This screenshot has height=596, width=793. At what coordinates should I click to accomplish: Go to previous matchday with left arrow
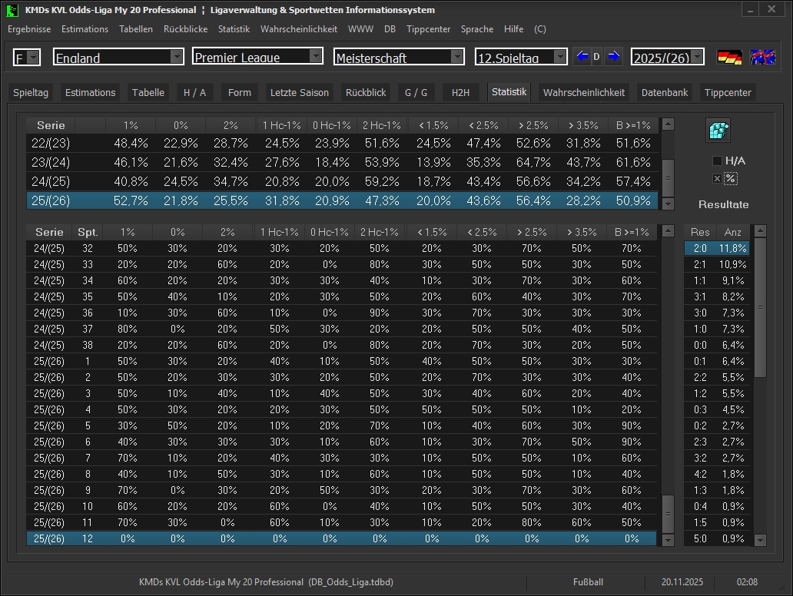pyautogui.click(x=582, y=57)
